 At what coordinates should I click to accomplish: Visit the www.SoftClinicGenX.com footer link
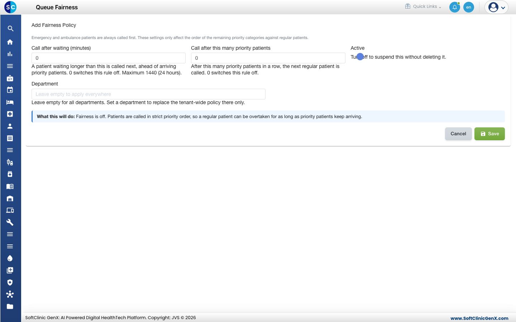coord(479,318)
